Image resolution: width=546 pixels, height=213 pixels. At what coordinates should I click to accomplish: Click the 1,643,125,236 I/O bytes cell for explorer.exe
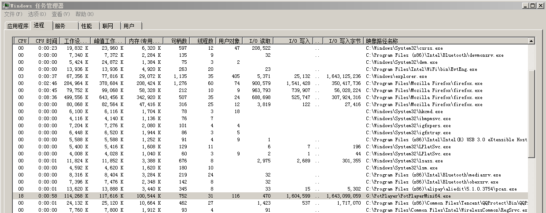pos(343,76)
